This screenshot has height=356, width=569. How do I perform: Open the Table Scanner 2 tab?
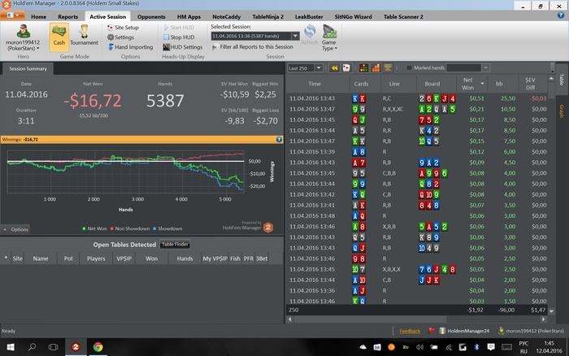[403, 17]
